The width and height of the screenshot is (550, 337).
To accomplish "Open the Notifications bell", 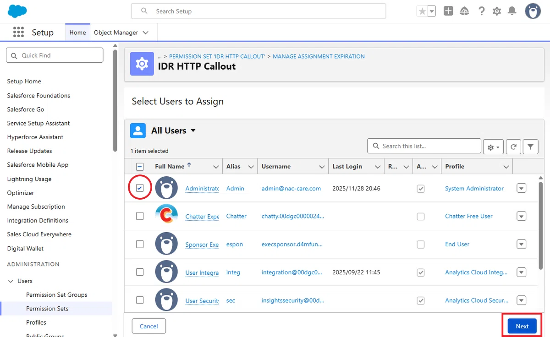I will tap(512, 11).
